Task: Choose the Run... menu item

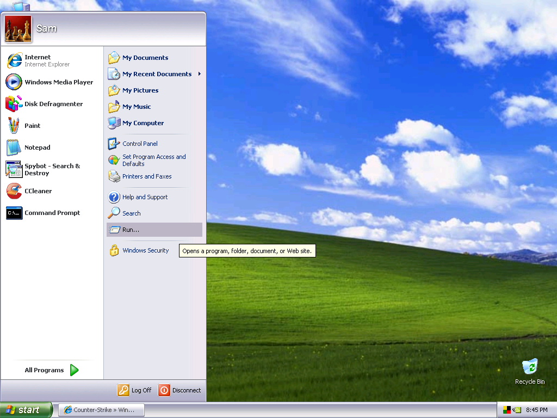Action: [154, 230]
